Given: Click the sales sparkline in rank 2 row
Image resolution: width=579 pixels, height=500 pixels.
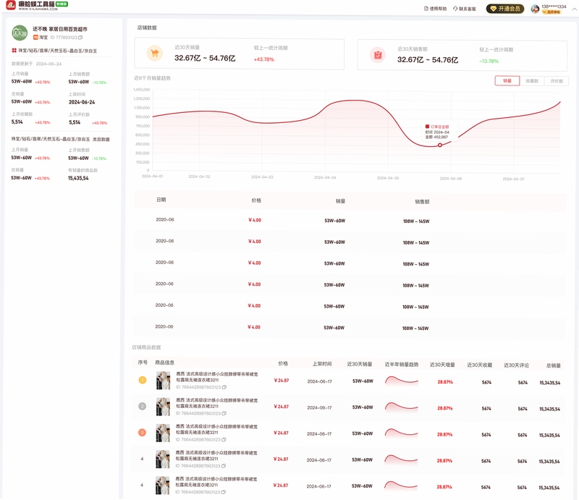Looking at the screenshot, I should coord(402,407).
